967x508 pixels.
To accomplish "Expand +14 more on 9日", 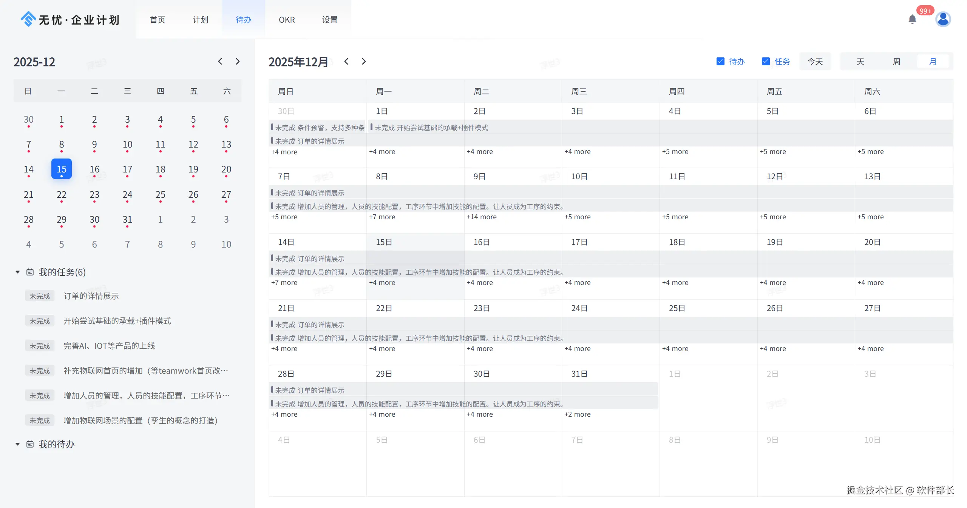I will (x=482, y=217).
